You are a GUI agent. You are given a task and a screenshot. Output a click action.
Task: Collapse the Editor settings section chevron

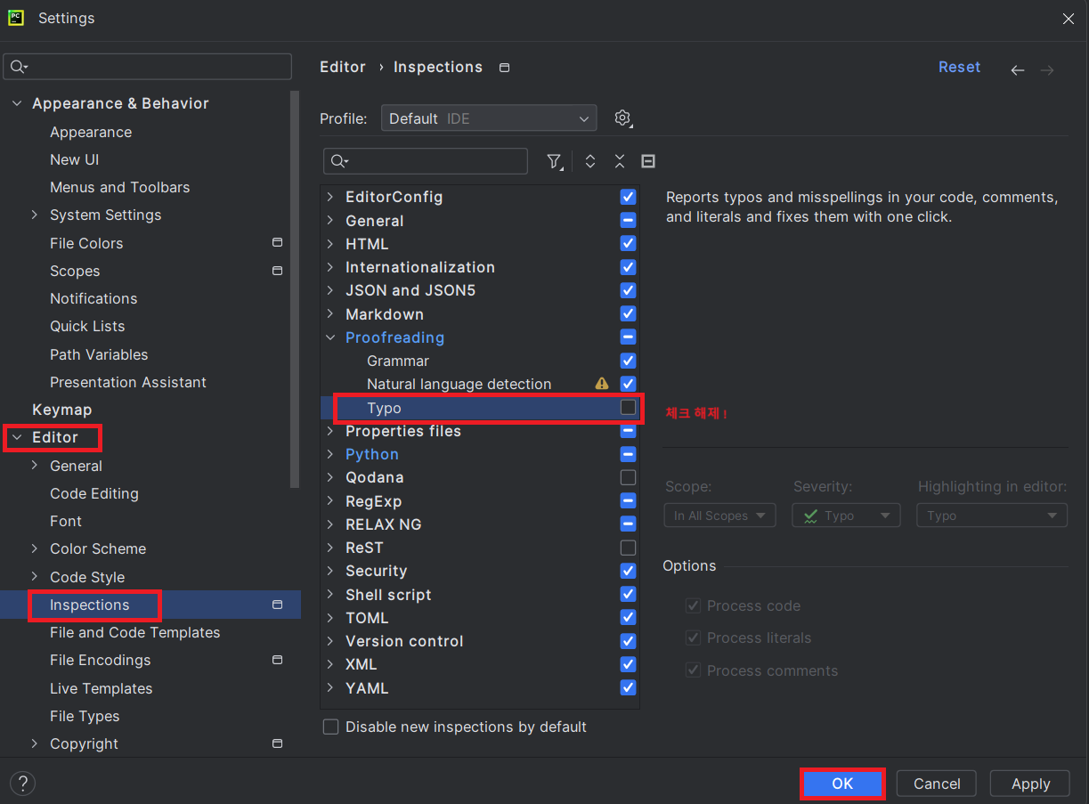[x=17, y=437]
